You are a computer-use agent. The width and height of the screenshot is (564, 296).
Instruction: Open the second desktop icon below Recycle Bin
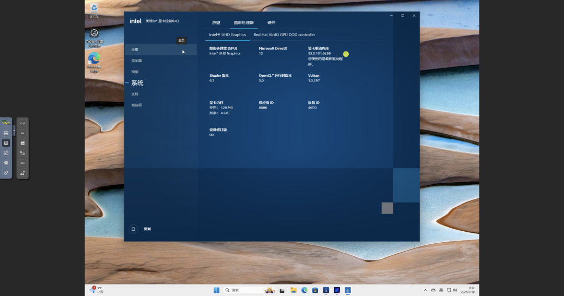[94, 38]
